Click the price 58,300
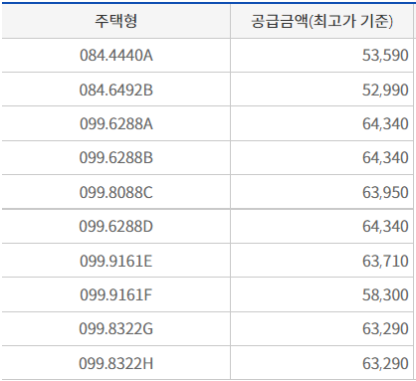 (385, 294)
